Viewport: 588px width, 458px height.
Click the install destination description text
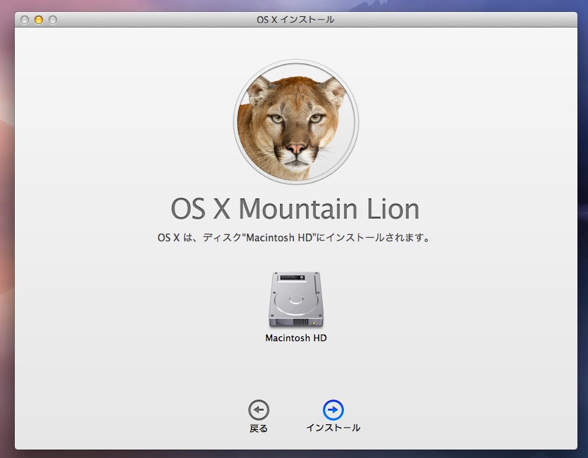[293, 237]
